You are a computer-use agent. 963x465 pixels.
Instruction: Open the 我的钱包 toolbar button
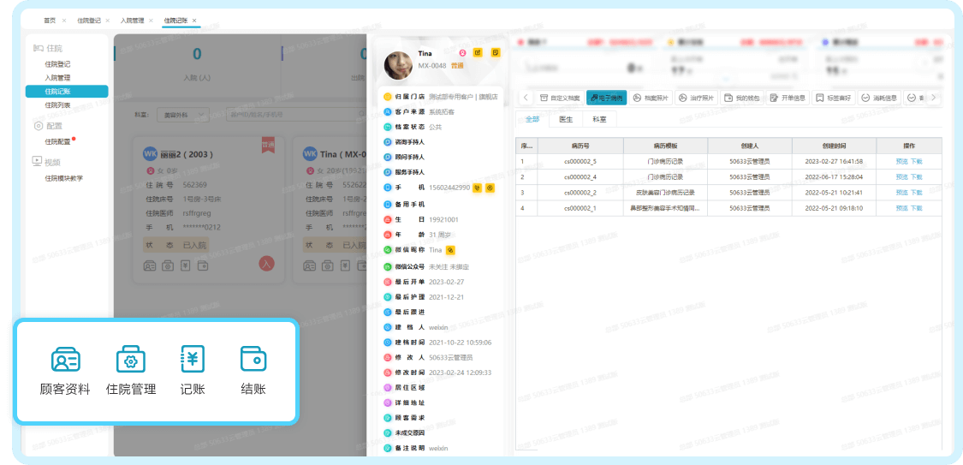pyautogui.click(x=742, y=98)
